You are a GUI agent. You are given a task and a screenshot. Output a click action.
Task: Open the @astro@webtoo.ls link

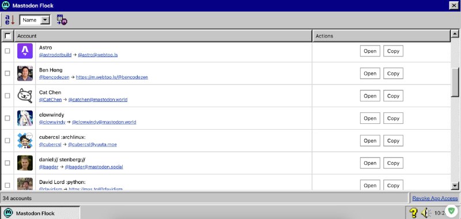click(x=98, y=55)
